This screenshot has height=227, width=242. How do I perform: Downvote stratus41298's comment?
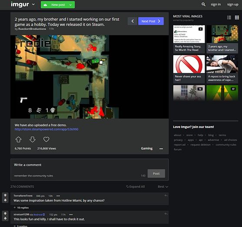(5, 218)
